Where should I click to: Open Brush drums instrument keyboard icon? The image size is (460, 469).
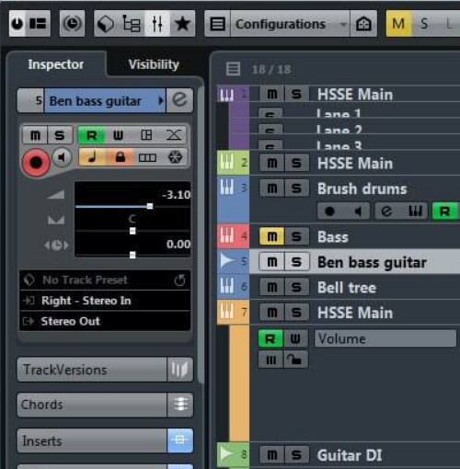(415, 212)
